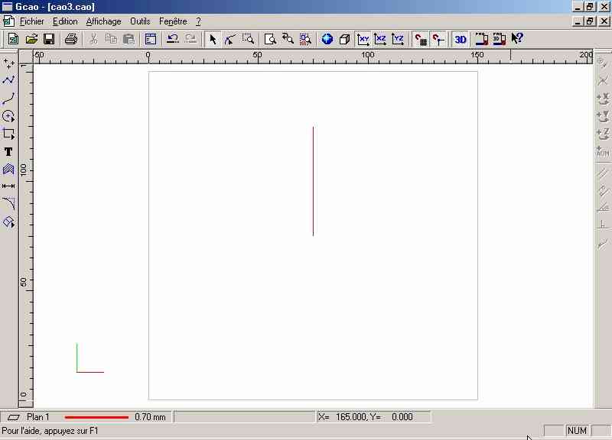Click the 2D milling machine icon
Screen dimensions: 612x440
pyautogui.click(x=482, y=39)
